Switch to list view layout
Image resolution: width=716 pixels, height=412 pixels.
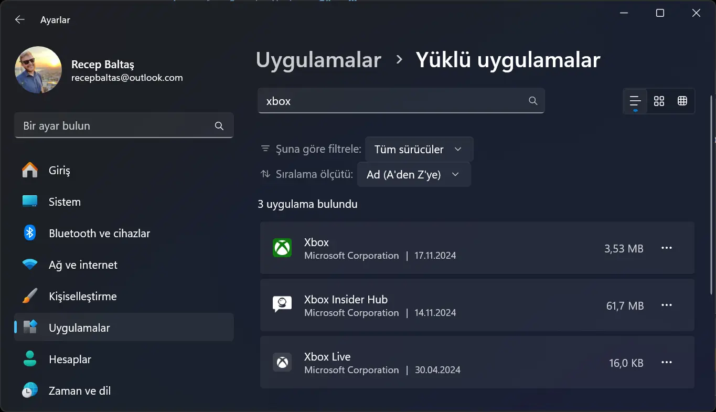635,101
